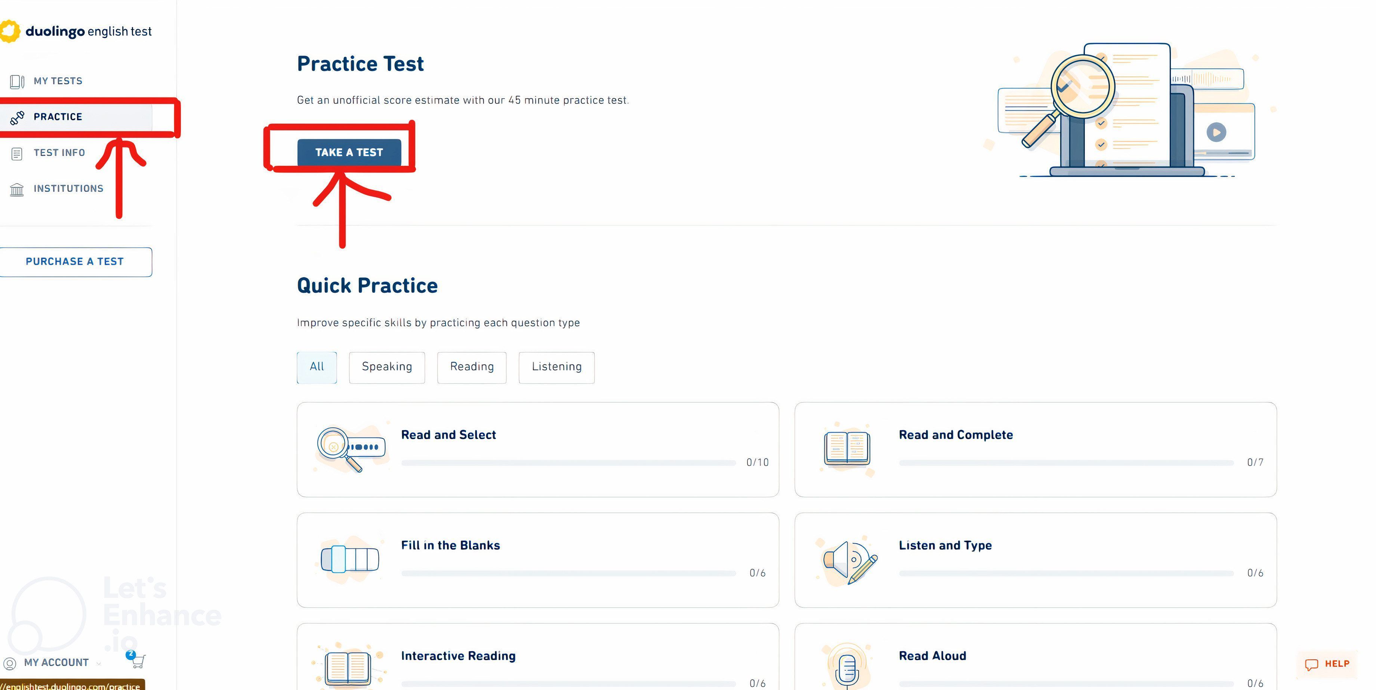Open Institutions in sidebar menu
1376x690 pixels.
tap(68, 189)
